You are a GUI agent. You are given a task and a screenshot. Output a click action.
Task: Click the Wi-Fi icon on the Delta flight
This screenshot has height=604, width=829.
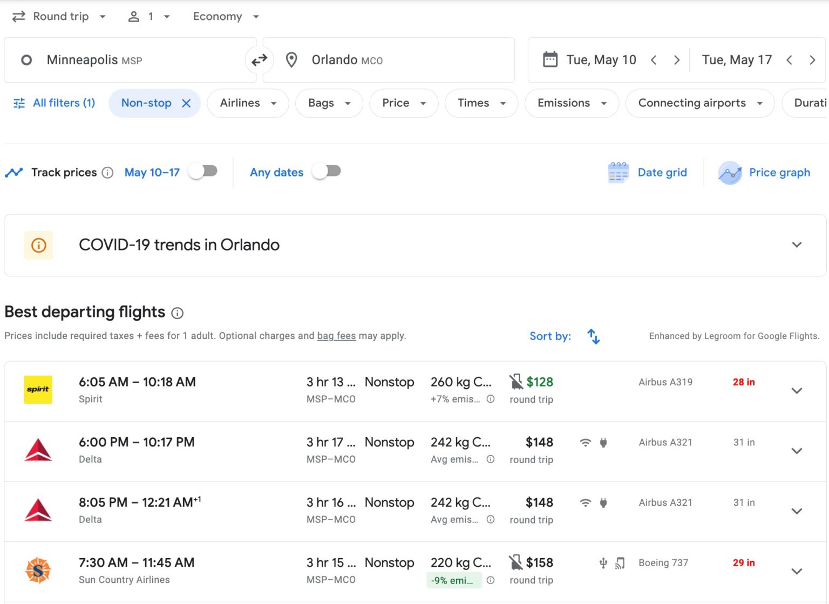585,442
